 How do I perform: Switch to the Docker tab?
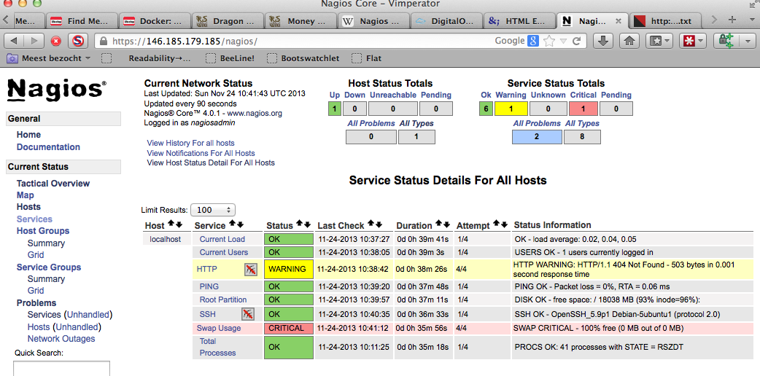pyautogui.click(x=155, y=21)
